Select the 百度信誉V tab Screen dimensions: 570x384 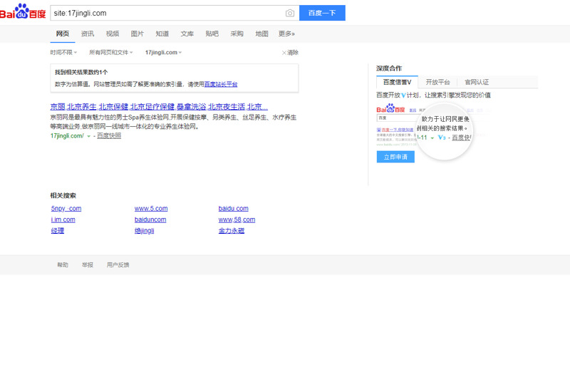[397, 82]
